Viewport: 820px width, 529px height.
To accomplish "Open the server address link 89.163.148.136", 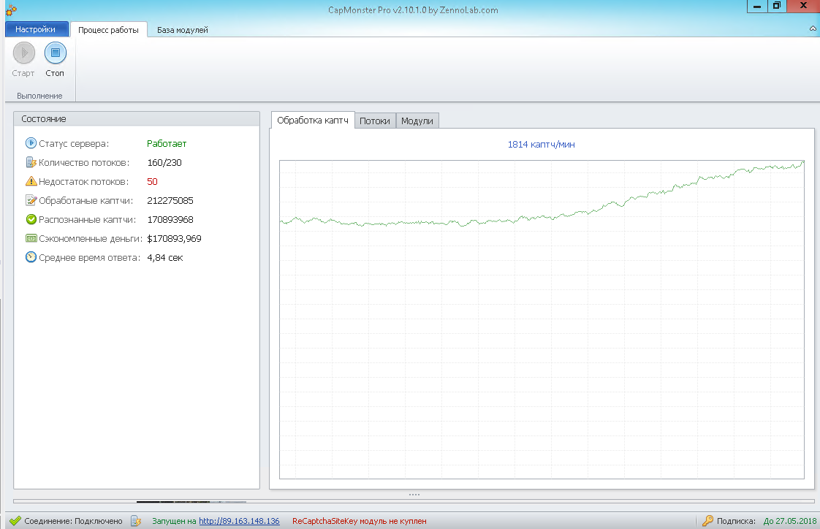I will pyautogui.click(x=239, y=521).
